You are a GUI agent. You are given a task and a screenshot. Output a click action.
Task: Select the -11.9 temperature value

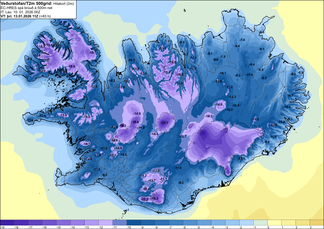pos(143,74)
